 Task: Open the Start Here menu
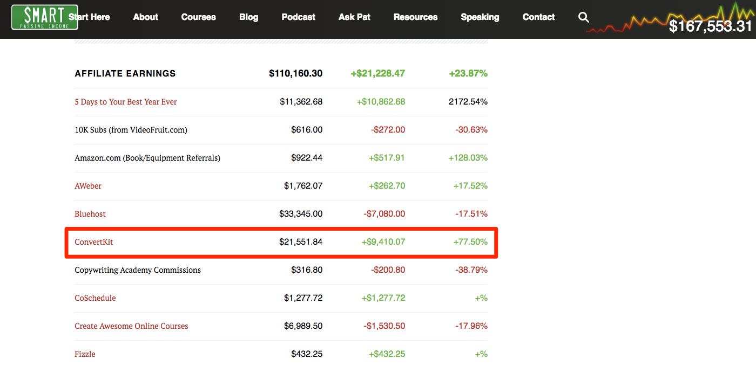[90, 17]
